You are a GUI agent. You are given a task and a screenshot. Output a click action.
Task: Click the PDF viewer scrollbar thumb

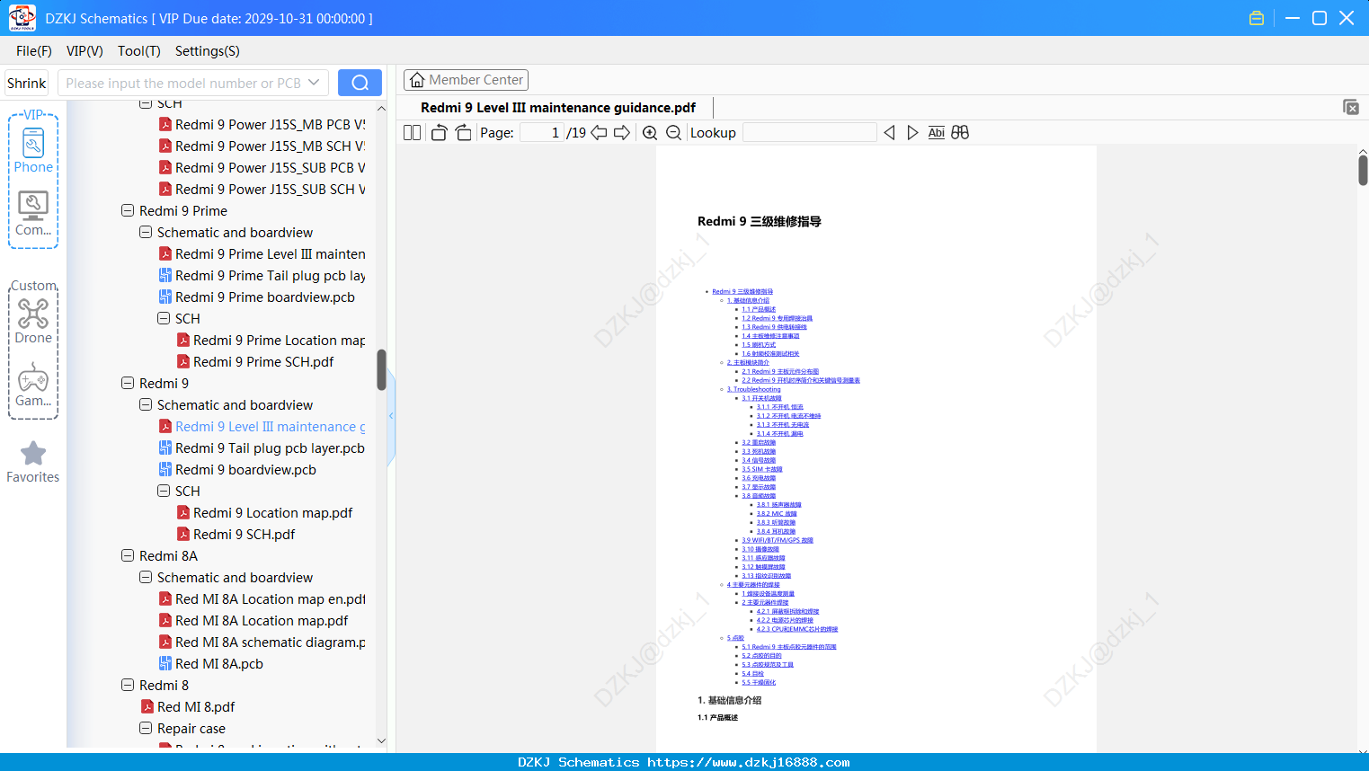point(1363,170)
